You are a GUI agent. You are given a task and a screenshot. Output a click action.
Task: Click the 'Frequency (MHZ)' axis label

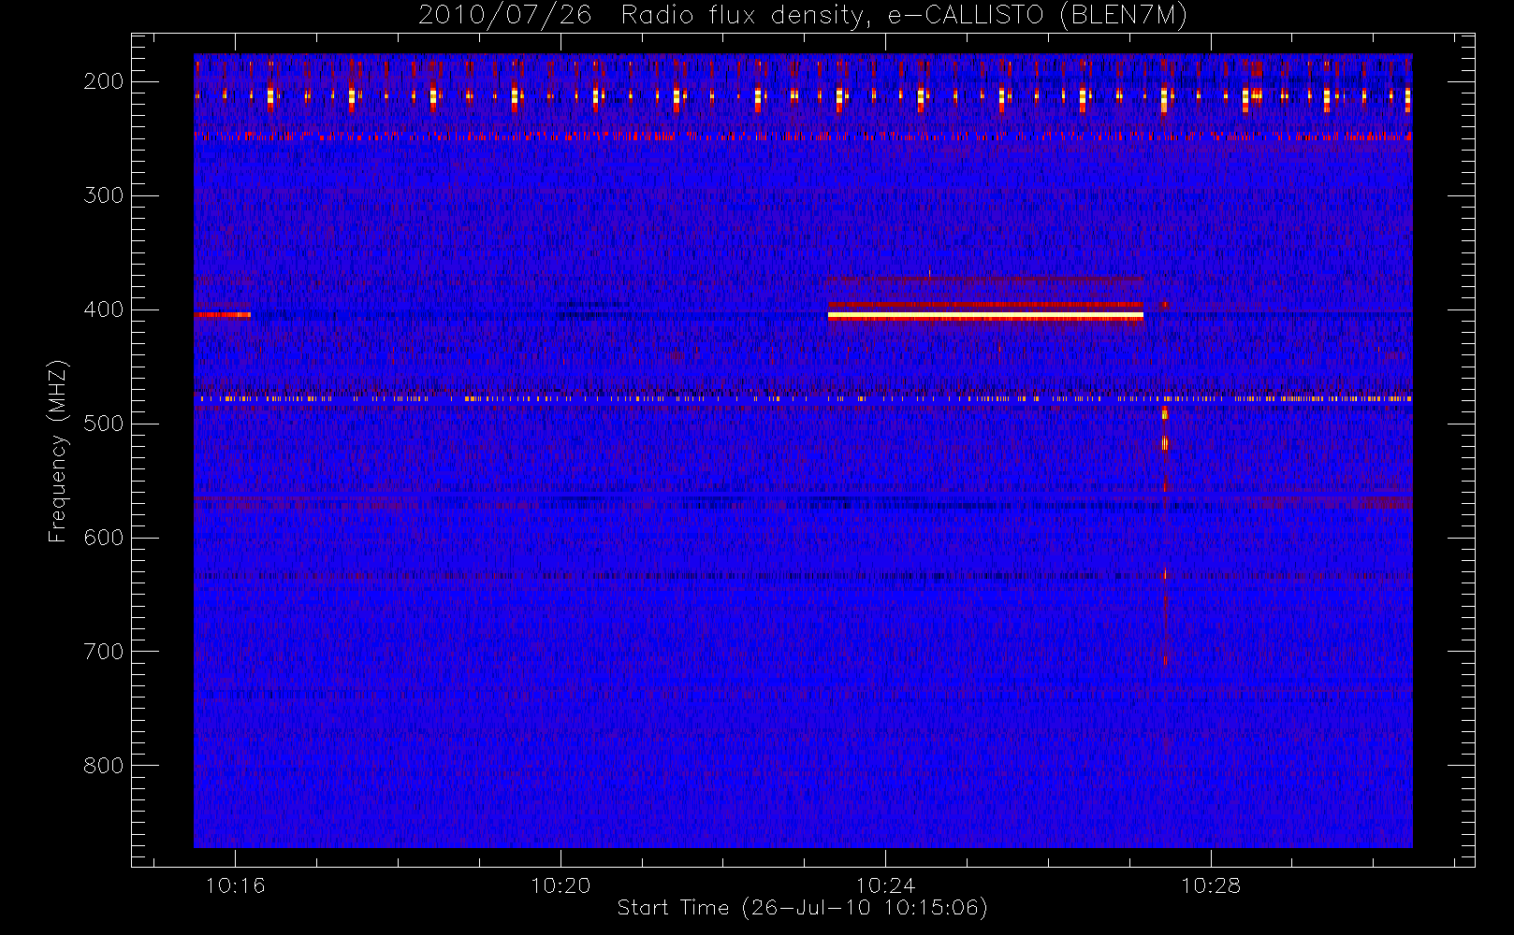58,451
